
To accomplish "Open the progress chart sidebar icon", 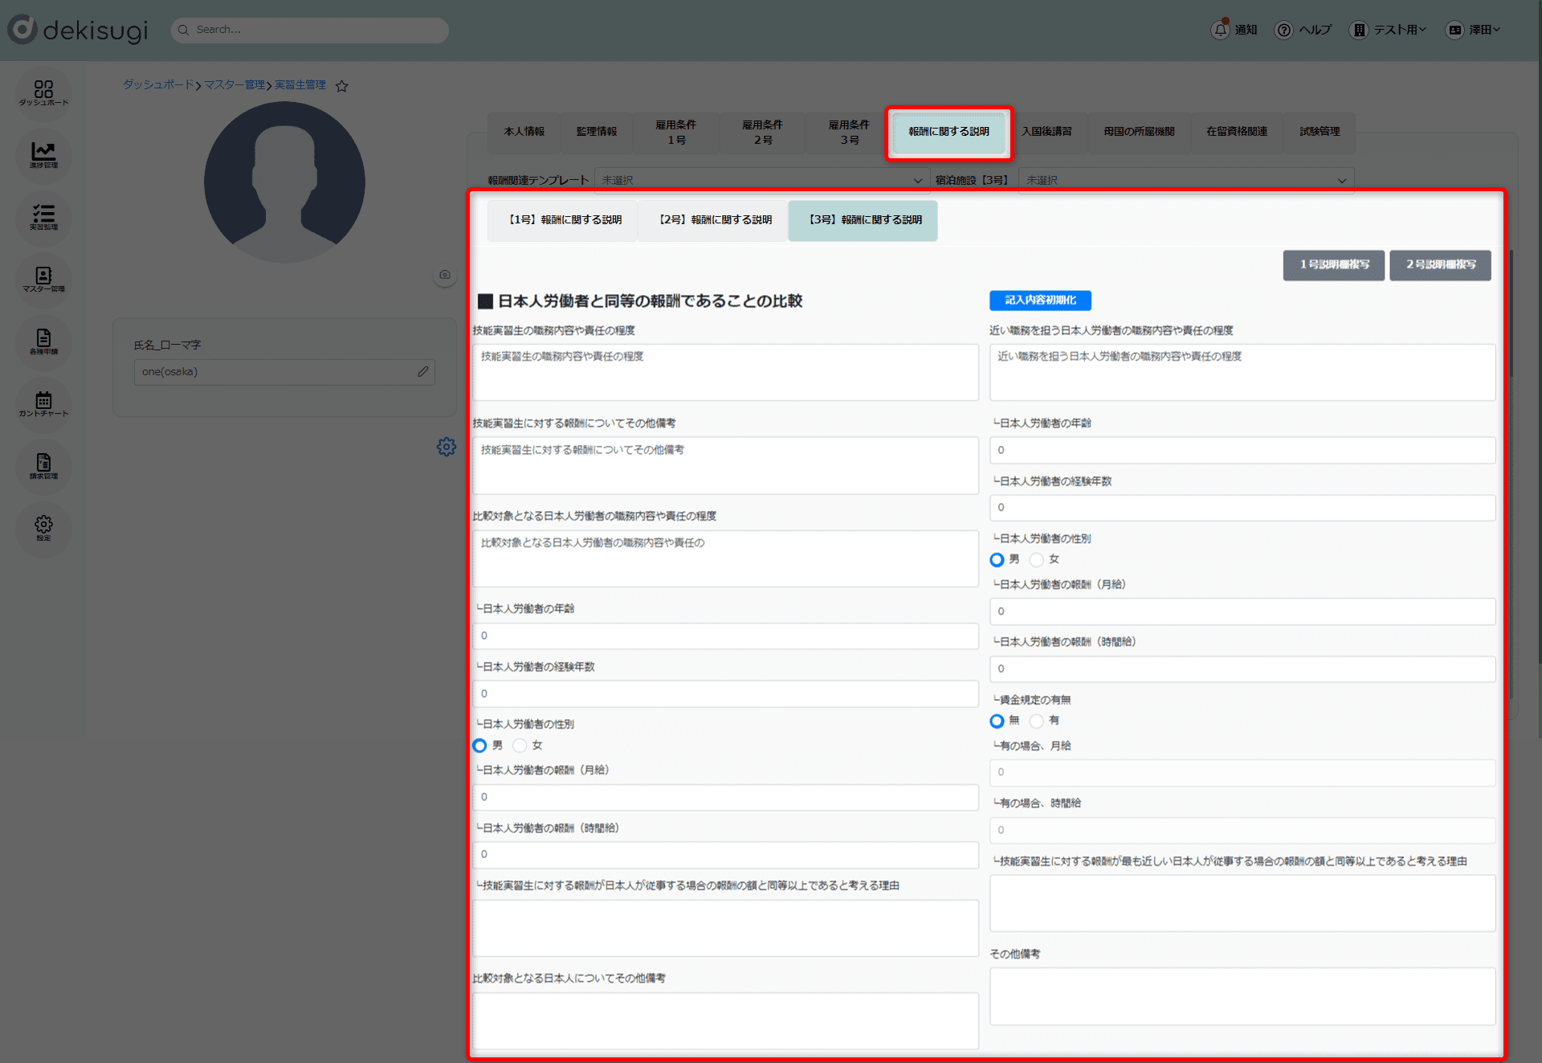I will coord(43,153).
